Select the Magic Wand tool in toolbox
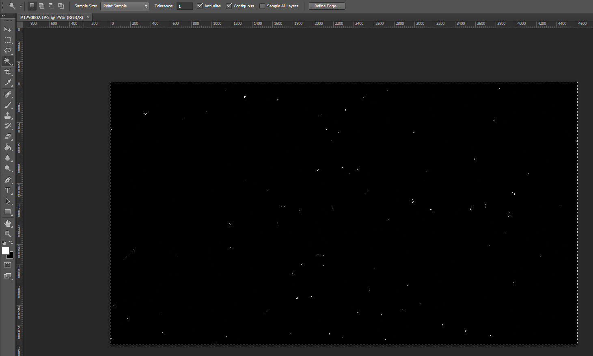The image size is (593, 356). click(x=8, y=61)
